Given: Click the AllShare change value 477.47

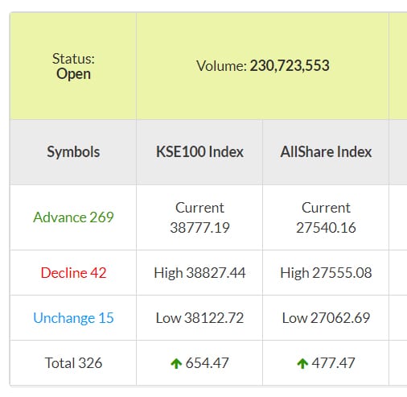Looking at the screenshot, I should pyautogui.click(x=333, y=363).
